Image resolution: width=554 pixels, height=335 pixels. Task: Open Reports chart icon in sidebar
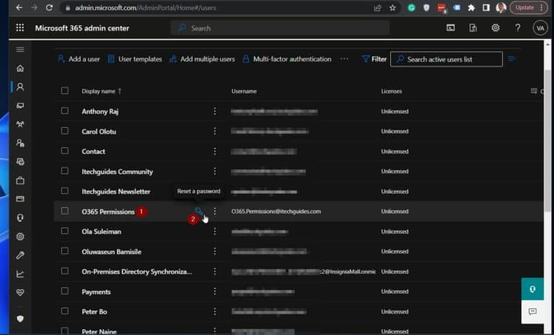[x=20, y=274]
